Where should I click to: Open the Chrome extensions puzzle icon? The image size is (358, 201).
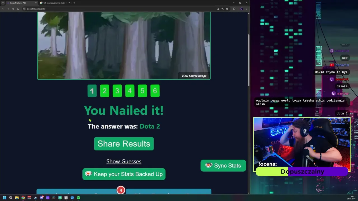click(234, 9)
